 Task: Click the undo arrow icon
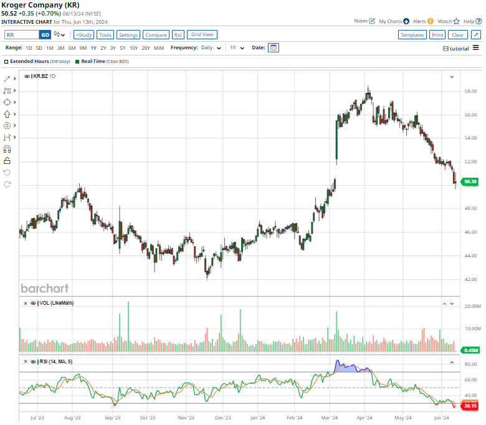coord(7,173)
